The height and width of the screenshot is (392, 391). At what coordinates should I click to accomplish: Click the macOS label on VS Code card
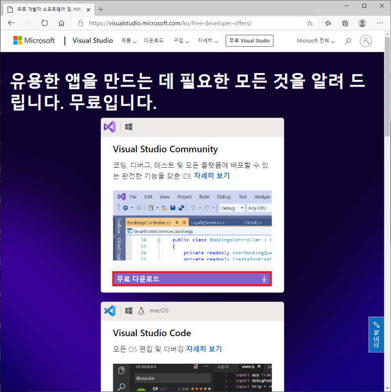click(159, 311)
